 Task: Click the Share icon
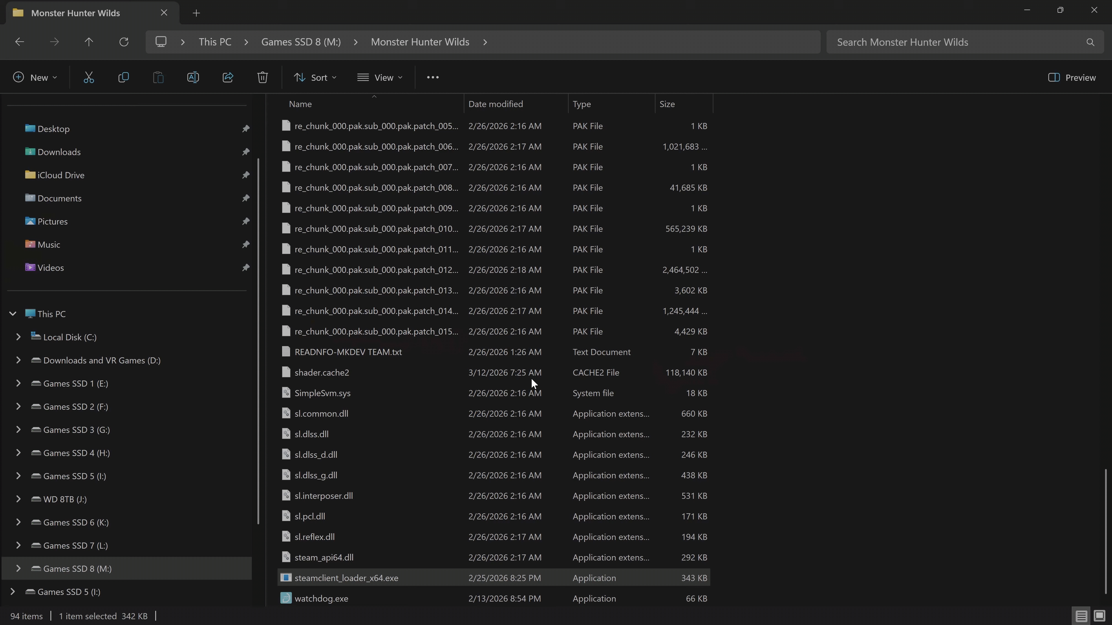coord(228,78)
